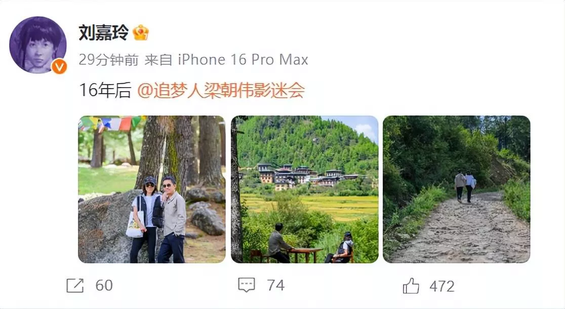Click the 29分钟前 timestamp
Viewport: 565px width, 309px height.
tap(108, 59)
